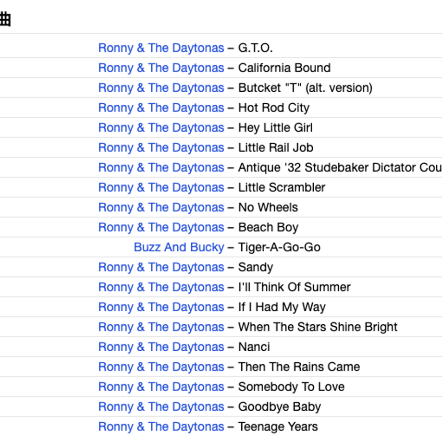Open the Buzz And Bucky artist link
Screen dimensions: 442x442
coord(179,247)
